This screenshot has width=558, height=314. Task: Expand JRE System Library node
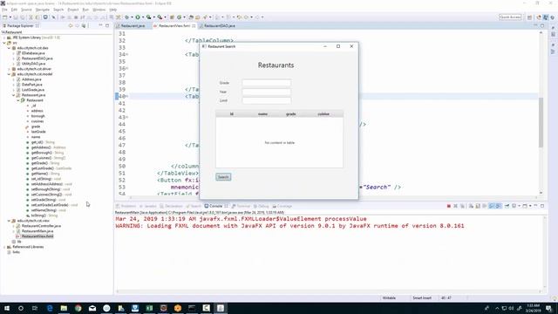click(4, 38)
